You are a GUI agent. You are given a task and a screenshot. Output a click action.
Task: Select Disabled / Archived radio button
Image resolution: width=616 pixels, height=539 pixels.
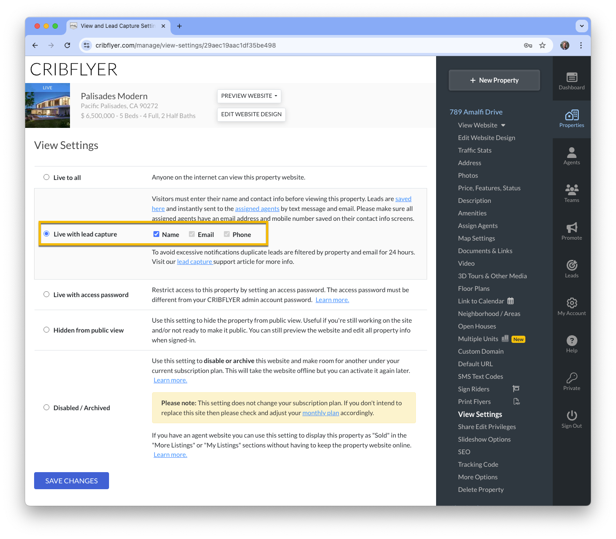[46, 408]
